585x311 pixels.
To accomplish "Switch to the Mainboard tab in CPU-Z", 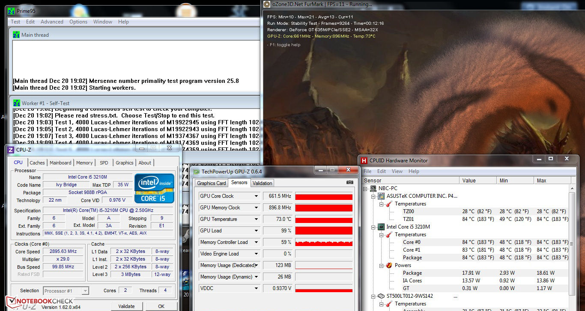I will point(60,163).
